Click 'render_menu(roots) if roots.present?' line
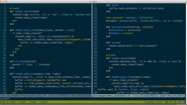 tap(133, 46)
